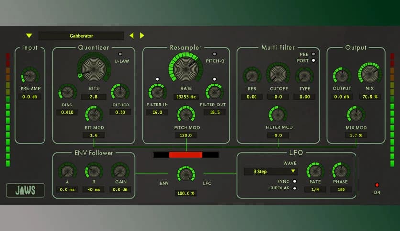400x231 pixels.
Task: Click the FILTER MOD value 0.0
Action: 278,136
